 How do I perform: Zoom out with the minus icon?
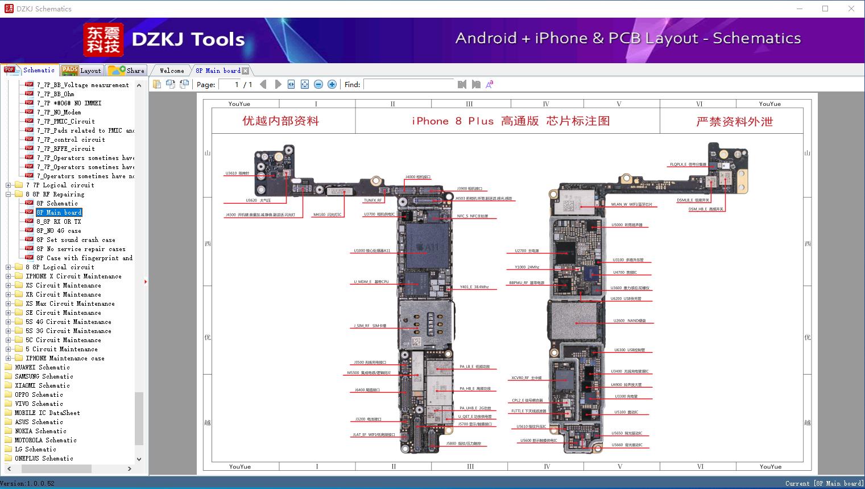[x=318, y=84]
